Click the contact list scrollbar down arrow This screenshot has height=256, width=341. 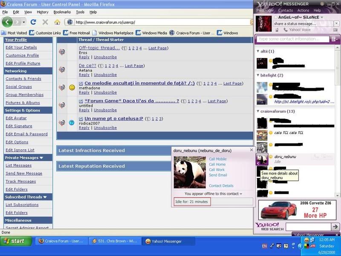pos(337,195)
